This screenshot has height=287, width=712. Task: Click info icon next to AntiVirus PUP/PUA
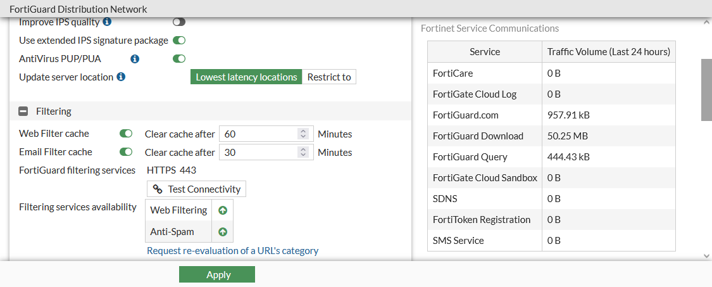pyautogui.click(x=135, y=59)
